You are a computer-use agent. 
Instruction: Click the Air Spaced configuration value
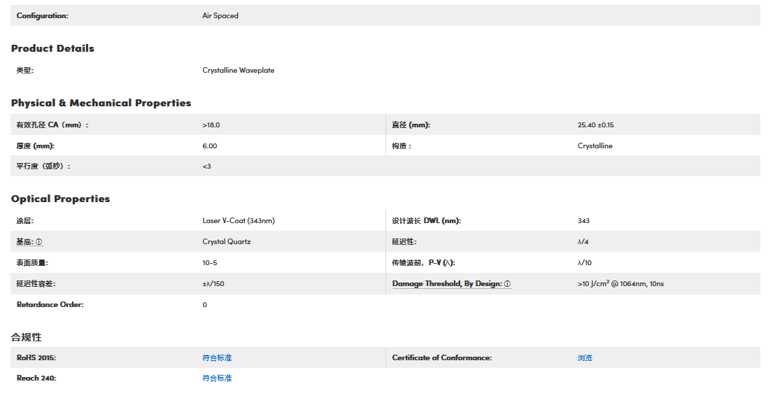point(220,15)
